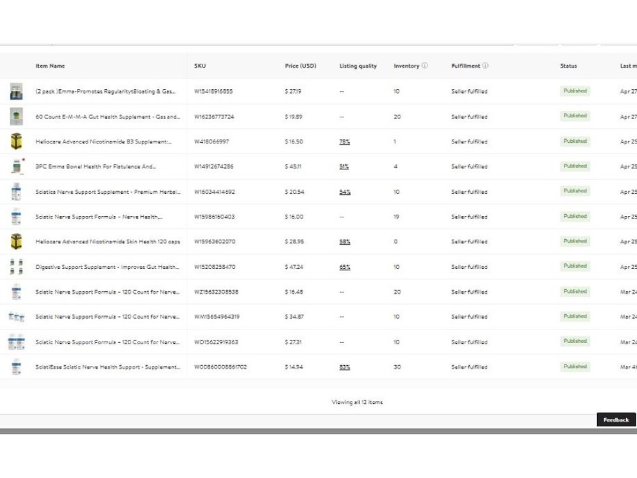The width and height of the screenshot is (637, 478).
Task: Click the price $ 45.11
Action: pos(293,166)
